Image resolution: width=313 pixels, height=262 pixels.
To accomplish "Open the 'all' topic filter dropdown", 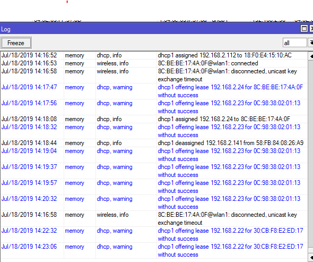I will pyautogui.click(x=294, y=43).
